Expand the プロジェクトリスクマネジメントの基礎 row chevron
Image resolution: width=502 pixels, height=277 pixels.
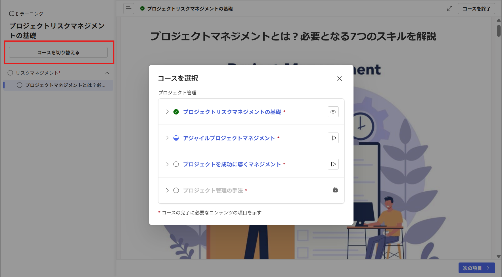[168, 112]
